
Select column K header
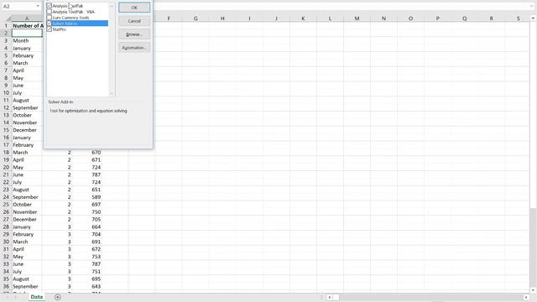click(x=303, y=18)
